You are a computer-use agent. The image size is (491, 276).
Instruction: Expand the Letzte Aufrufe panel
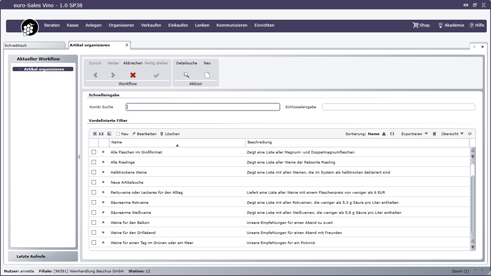[43, 256]
